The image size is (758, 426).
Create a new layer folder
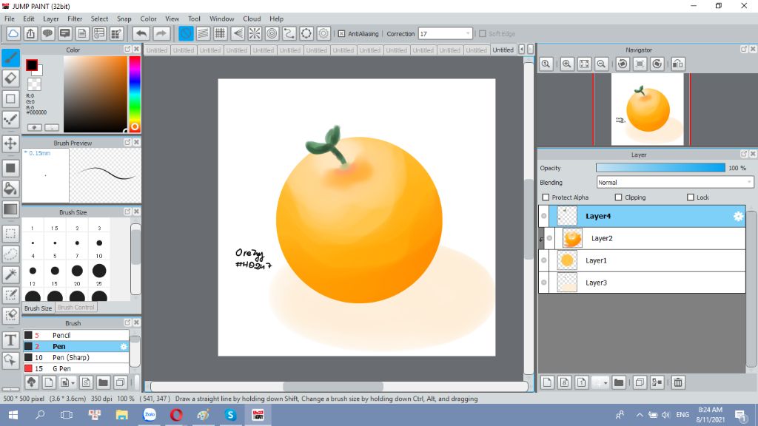[619, 382]
